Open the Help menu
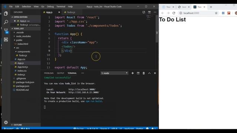 70,7
